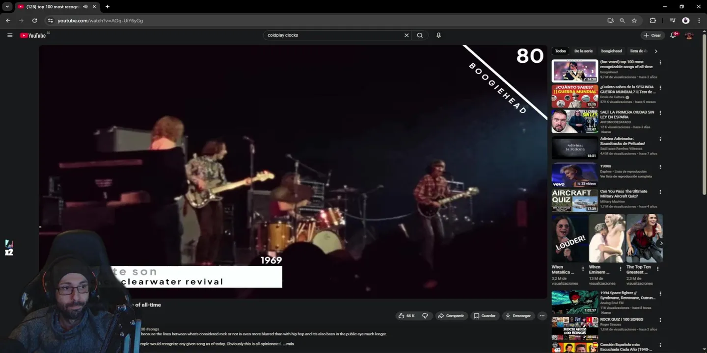Image resolution: width=707 pixels, height=353 pixels.
Task: Open a new browser tab
Action: click(108, 7)
